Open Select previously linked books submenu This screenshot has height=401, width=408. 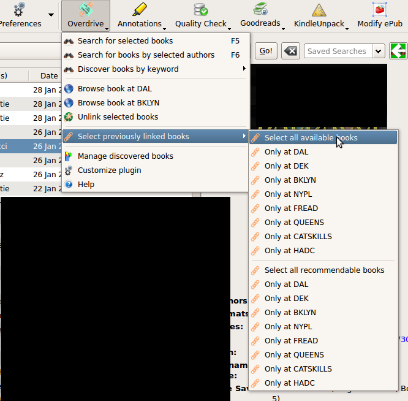point(156,137)
